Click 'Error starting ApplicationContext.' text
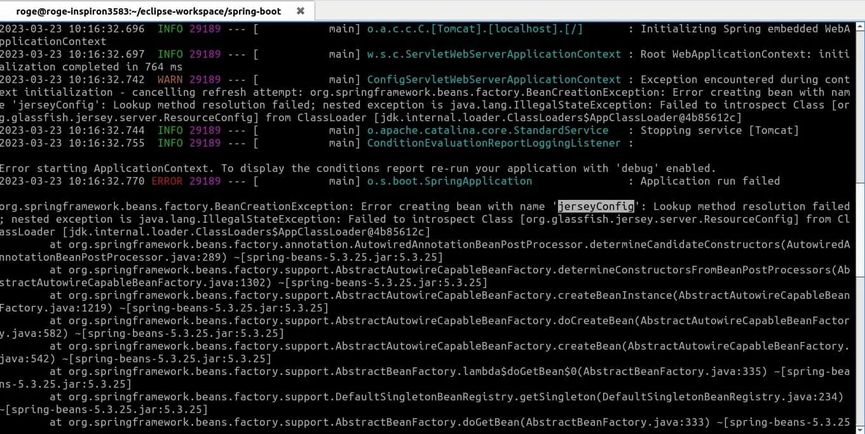The image size is (865, 434). pos(107,168)
